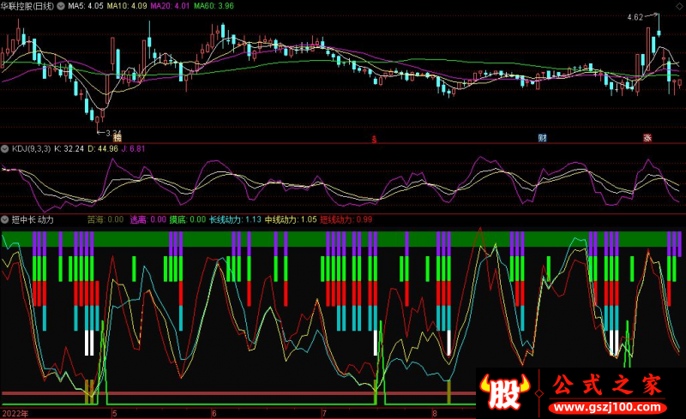
Task: Select the MA20: 4.01 moving average label
Action: pyautogui.click(x=171, y=5)
